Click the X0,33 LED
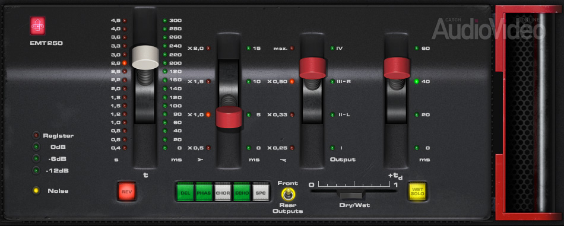 pyautogui.click(x=291, y=115)
